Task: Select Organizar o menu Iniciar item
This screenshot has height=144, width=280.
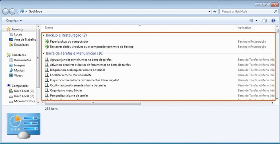Action: [x=66, y=90]
